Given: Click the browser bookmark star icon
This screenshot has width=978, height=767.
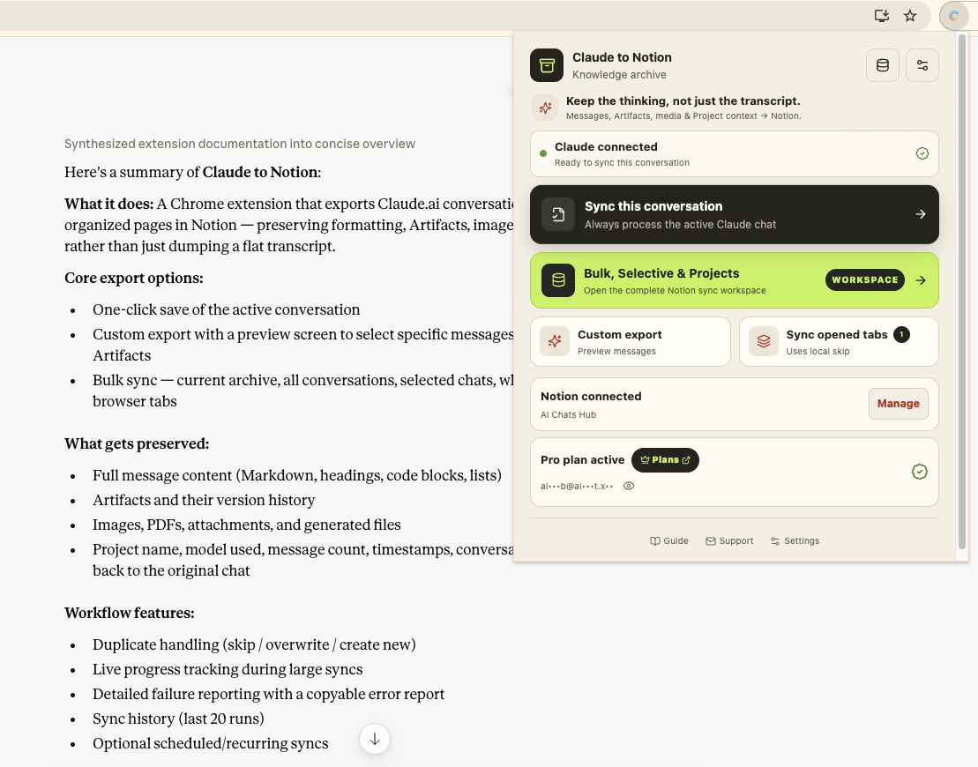Looking at the screenshot, I should coord(910,16).
